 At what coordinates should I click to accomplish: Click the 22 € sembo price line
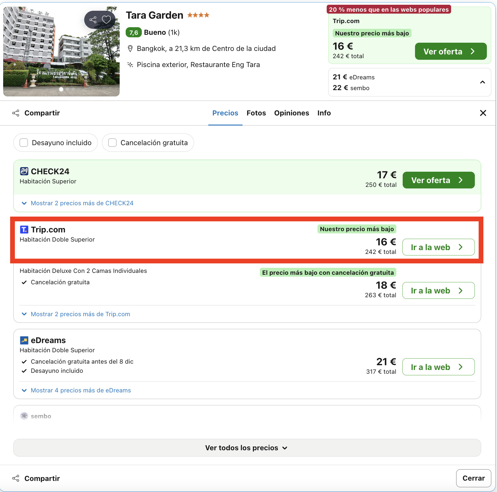coord(351,88)
